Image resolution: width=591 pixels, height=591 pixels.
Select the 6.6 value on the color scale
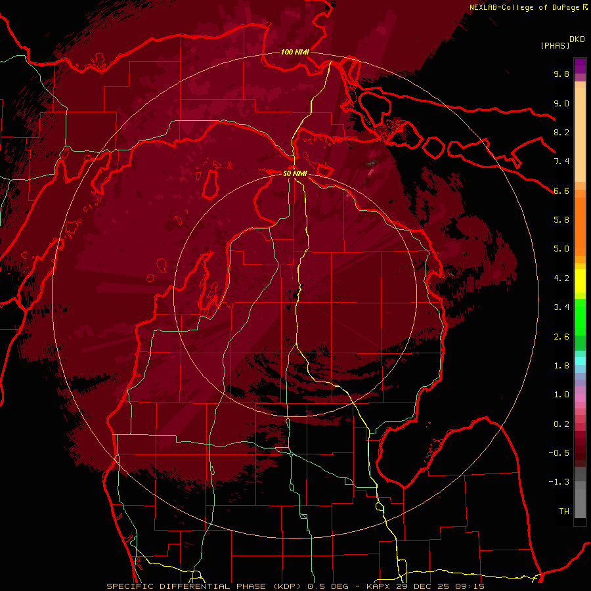[561, 190]
